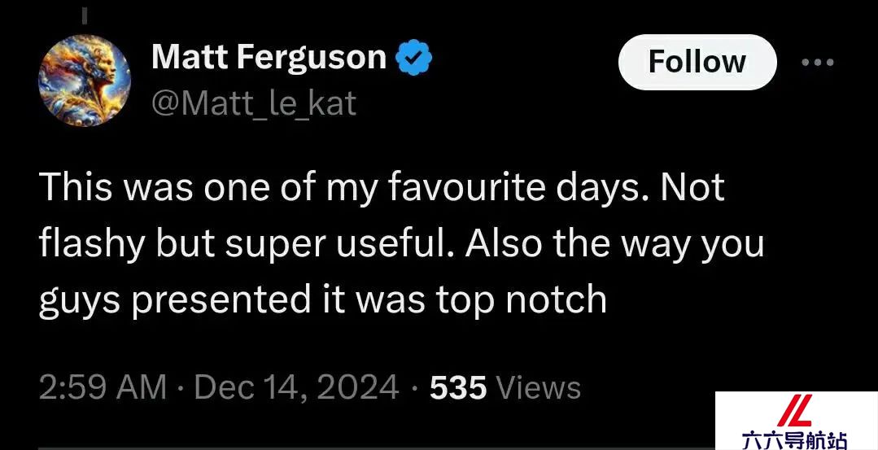Click the 六六导航站 watermark text
This screenshot has height=450, width=878.
point(794,440)
